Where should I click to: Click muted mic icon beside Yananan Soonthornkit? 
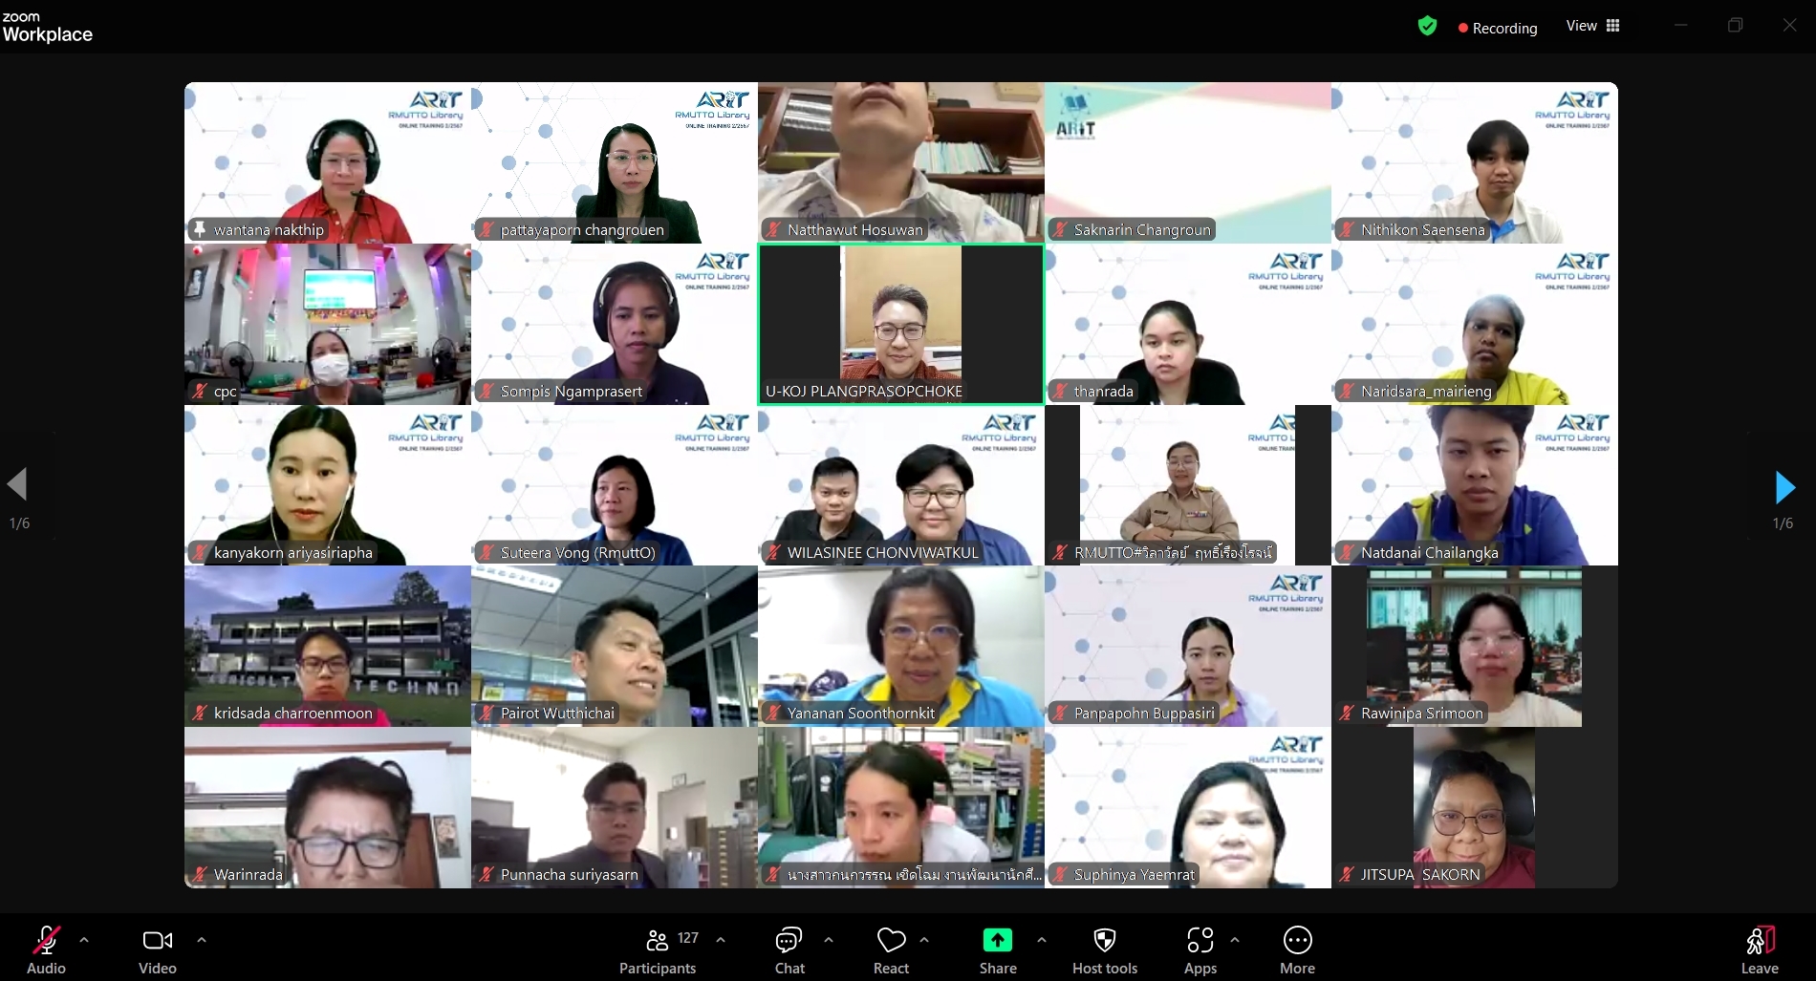click(x=773, y=713)
